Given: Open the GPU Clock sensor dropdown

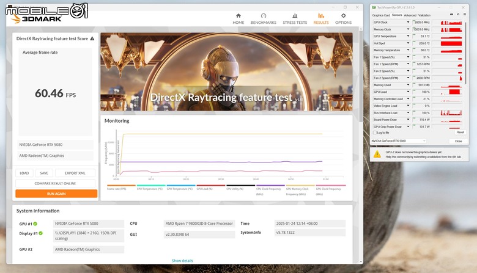Looking at the screenshot, I should coord(408,23).
